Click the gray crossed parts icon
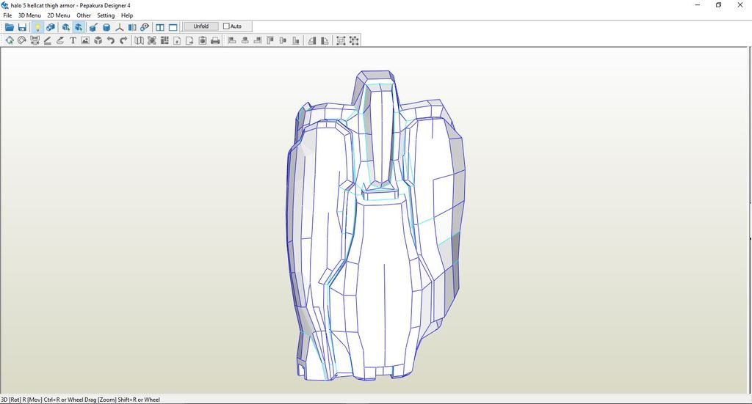Screen dimensions: 752x404 151,40
